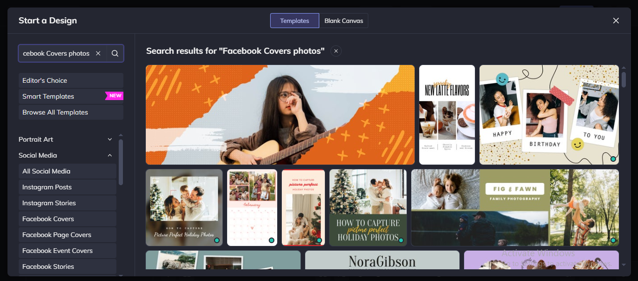
Task: Click the NEW badge next to Smart Templates
Action: tap(114, 96)
